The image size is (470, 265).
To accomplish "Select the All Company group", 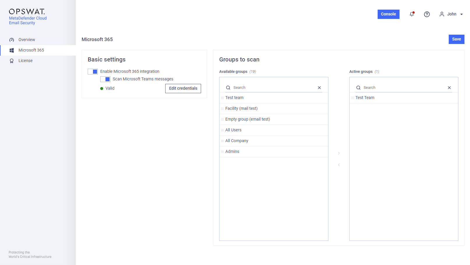I will click(x=274, y=141).
